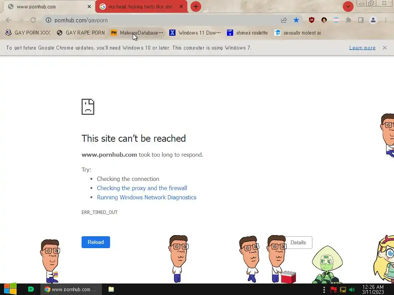Open the taskbar clock showing 12:26 AM

click(373, 290)
